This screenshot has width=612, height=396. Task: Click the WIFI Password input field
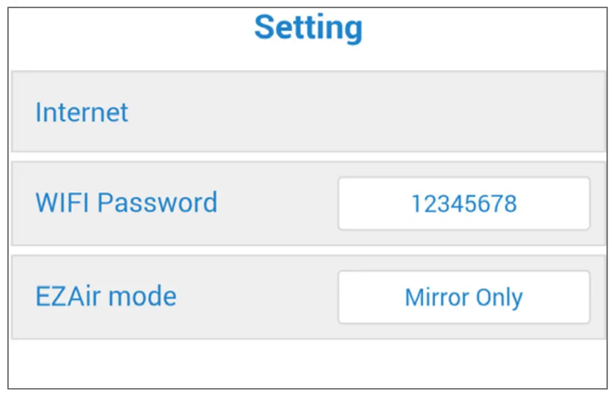(463, 204)
